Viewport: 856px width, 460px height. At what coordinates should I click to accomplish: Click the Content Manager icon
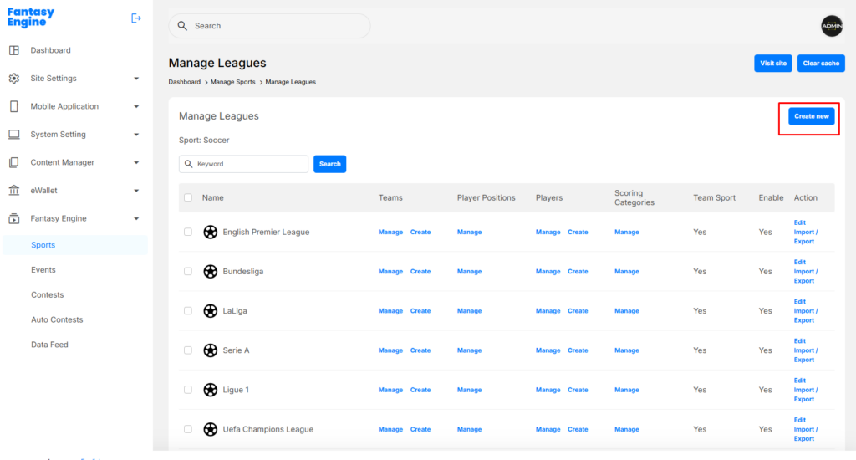[13, 162]
